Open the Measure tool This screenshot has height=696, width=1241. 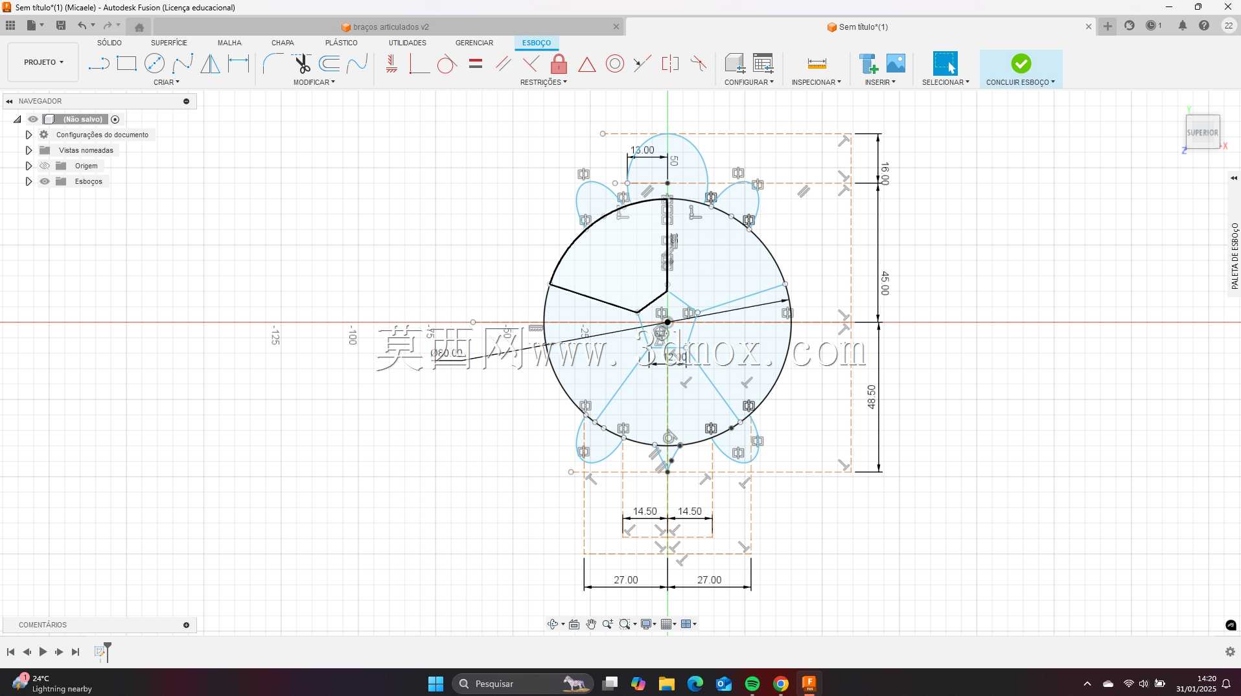[x=817, y=63]
